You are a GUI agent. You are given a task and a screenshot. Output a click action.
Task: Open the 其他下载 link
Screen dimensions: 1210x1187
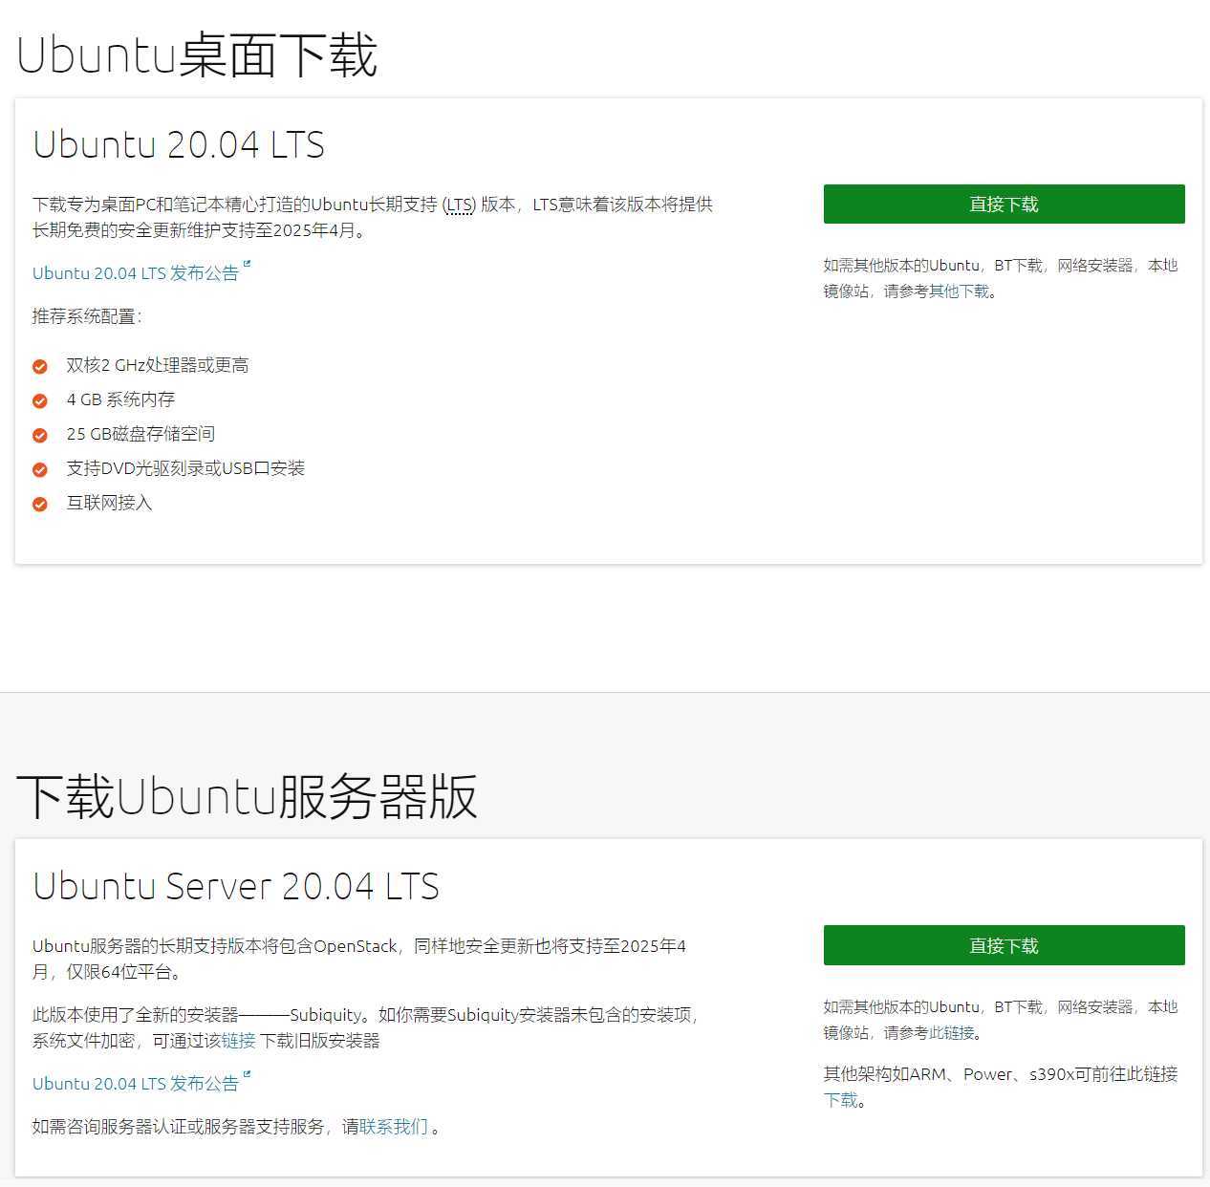point(960,291)
